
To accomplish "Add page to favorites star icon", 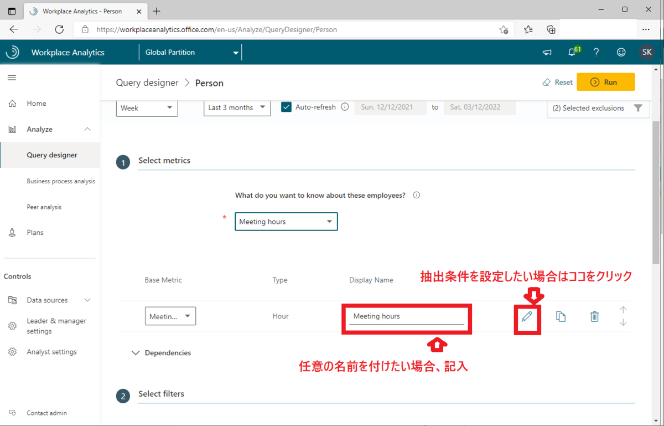I will tap(504, 29).
